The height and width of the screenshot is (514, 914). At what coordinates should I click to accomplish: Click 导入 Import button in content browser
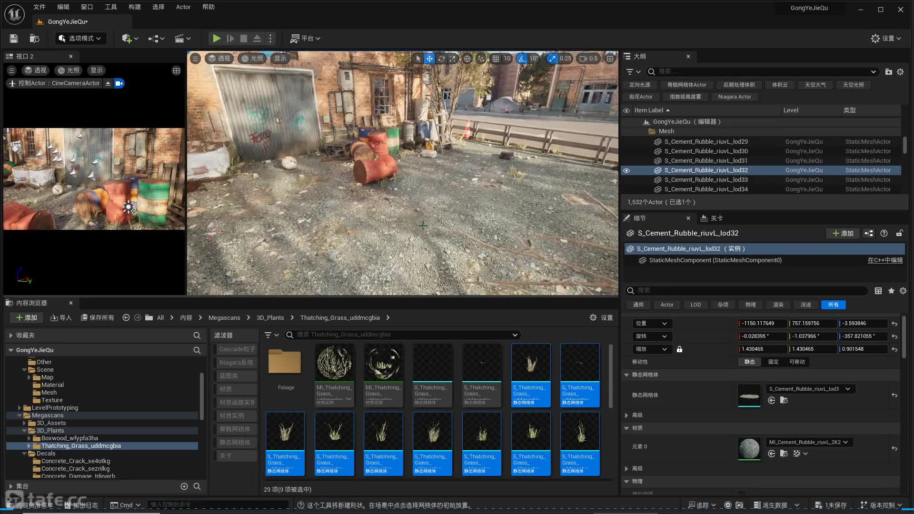(61, 318)
